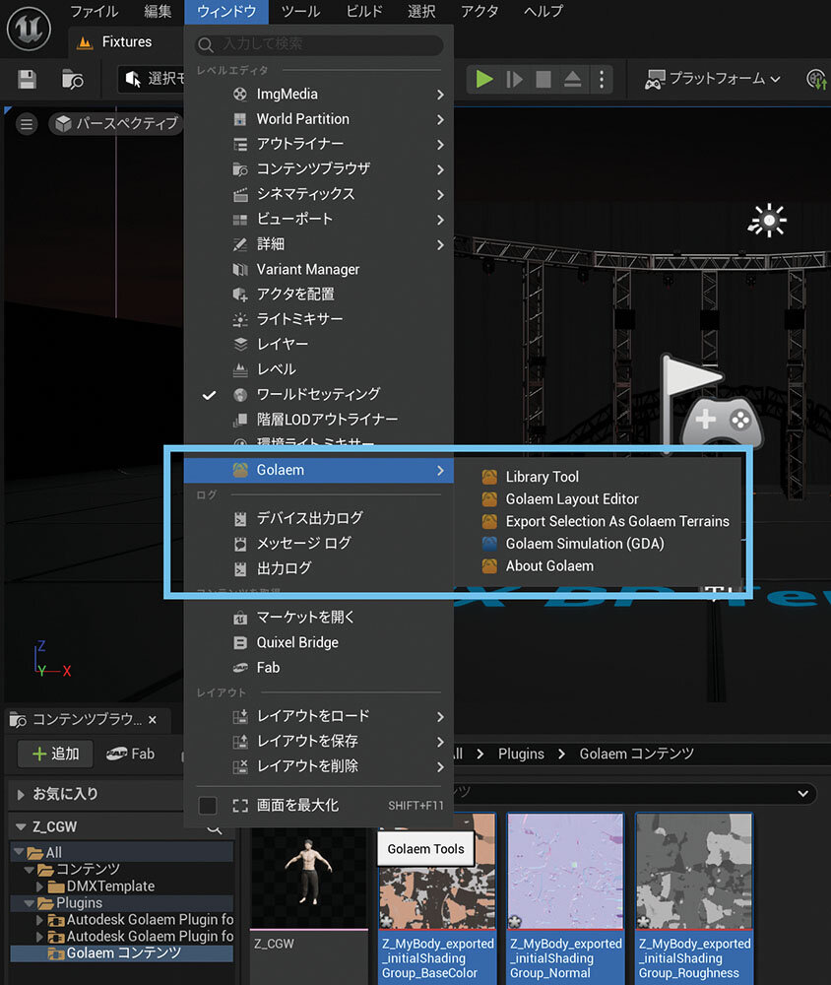Click the Eject icon in the toolbar
831x985 pixels.
pos(572,79)
